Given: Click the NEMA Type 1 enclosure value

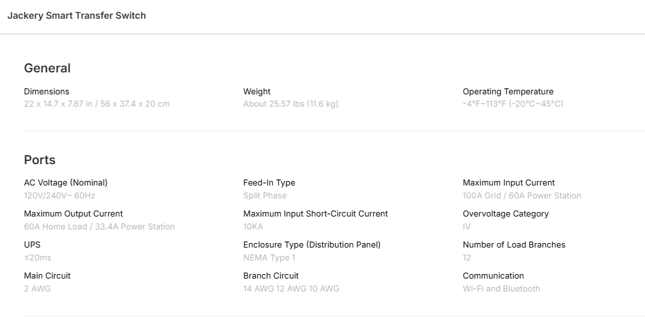Looking at the screenshot, I should pyautogui.click(x=269, y=257).
